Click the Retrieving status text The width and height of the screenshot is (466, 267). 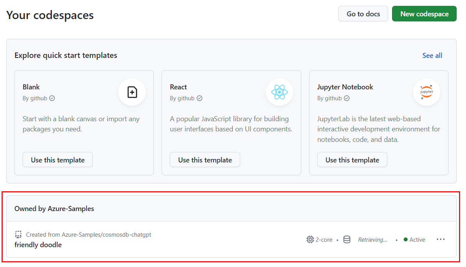[x=373, y=239]
